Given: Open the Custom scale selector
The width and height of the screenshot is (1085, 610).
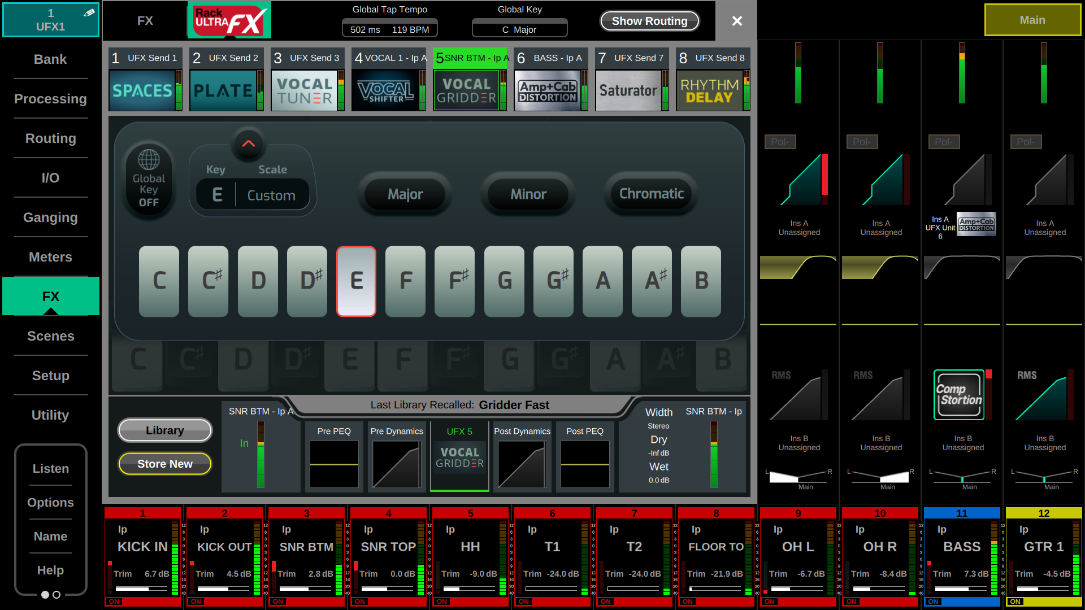Looking at the screenshot, I should tap(271, 195).
